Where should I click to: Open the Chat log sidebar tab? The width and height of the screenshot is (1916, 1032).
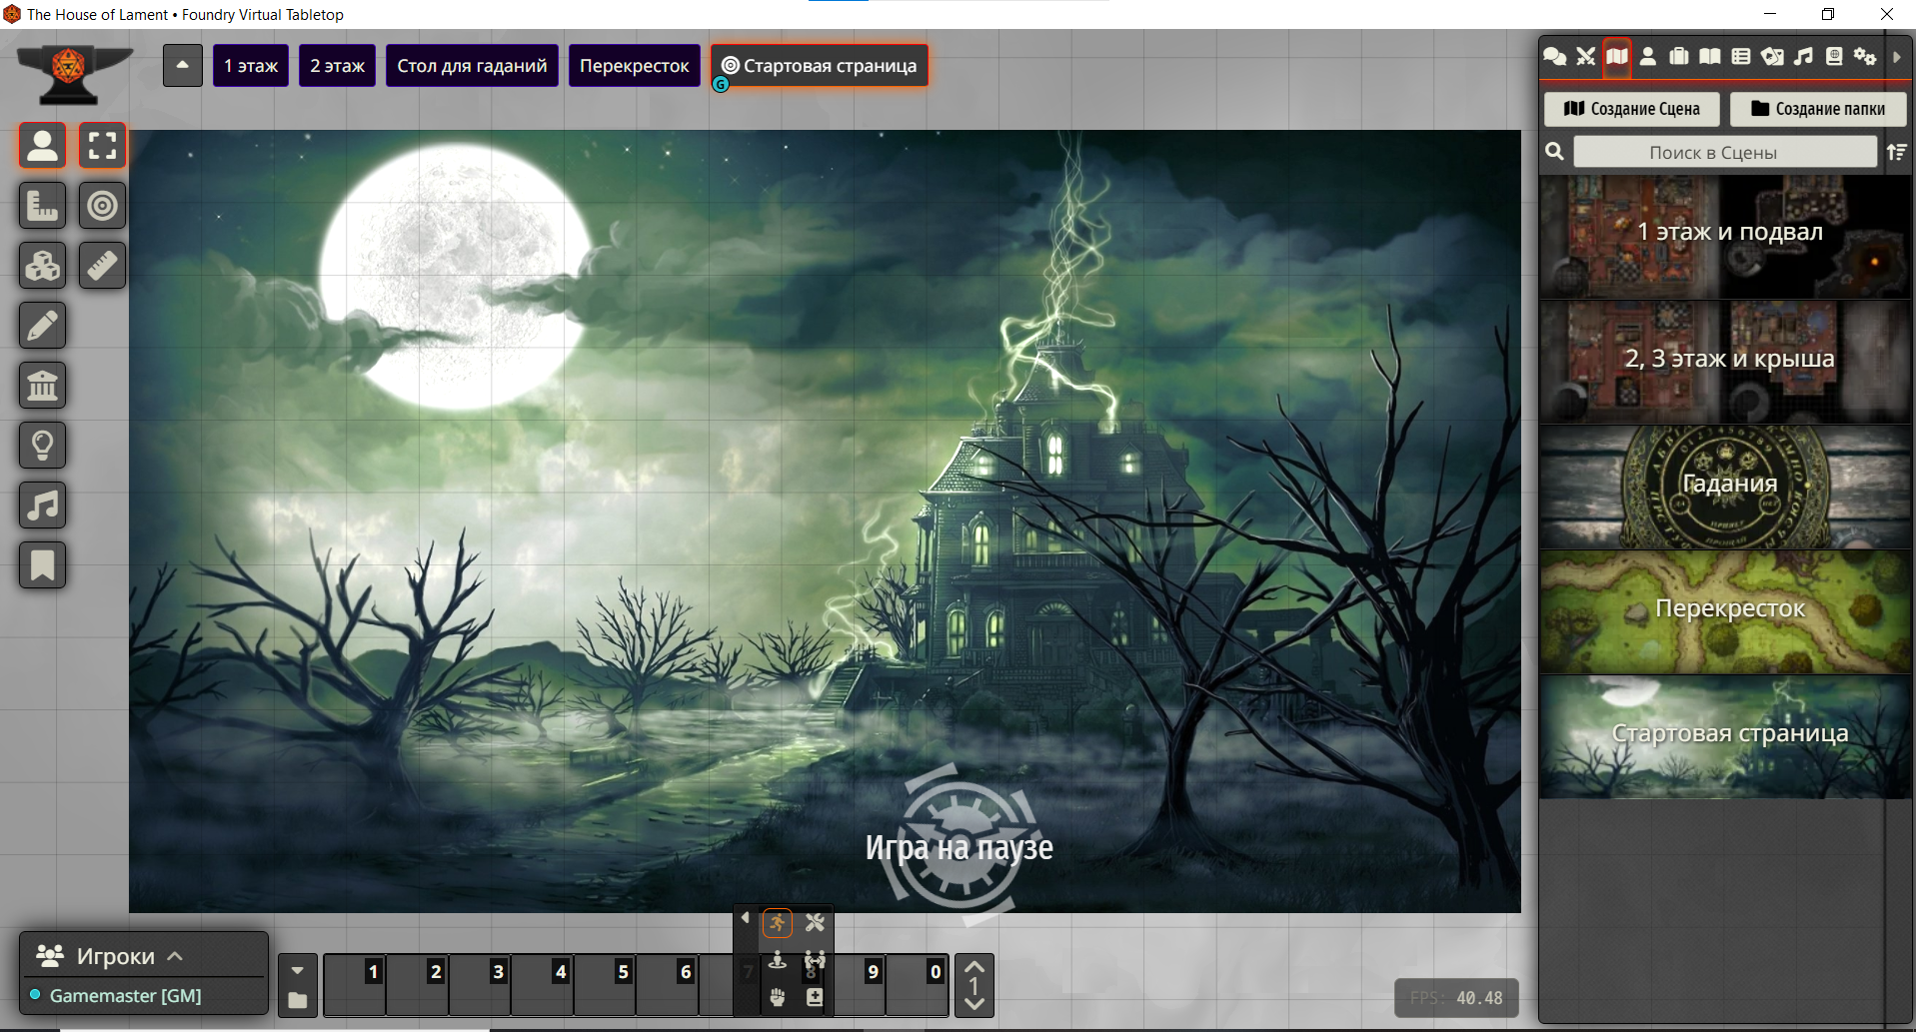1555,57
